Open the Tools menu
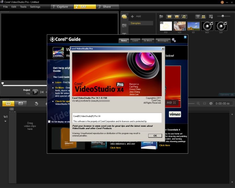This screenshot has width=235, height=188. click(23, 7)
